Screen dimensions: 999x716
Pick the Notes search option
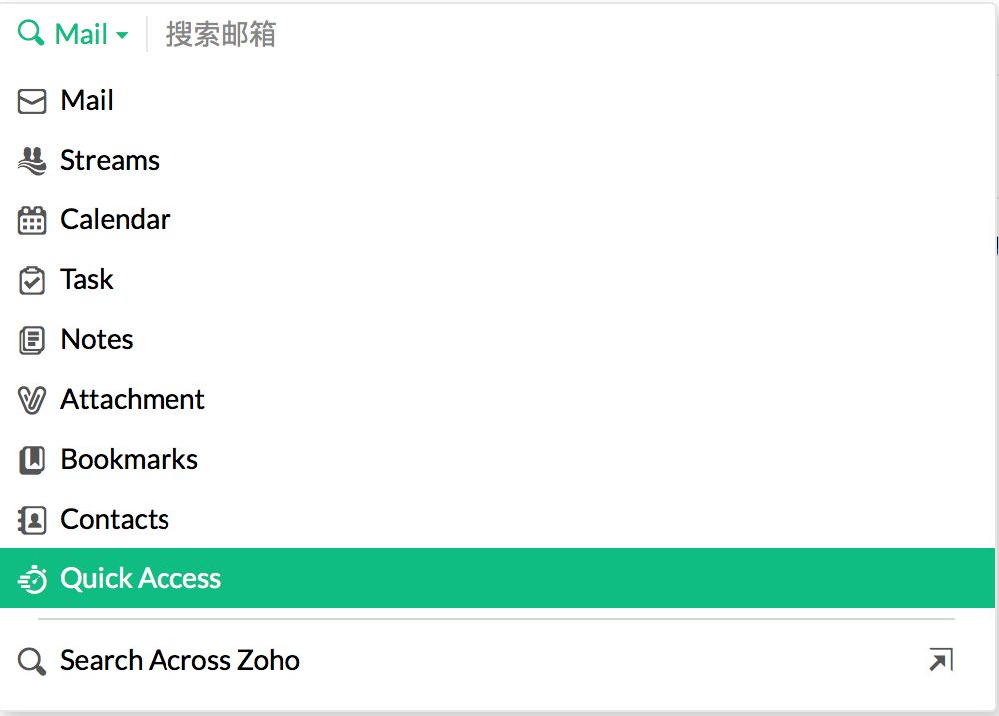(x=97, y=340)
